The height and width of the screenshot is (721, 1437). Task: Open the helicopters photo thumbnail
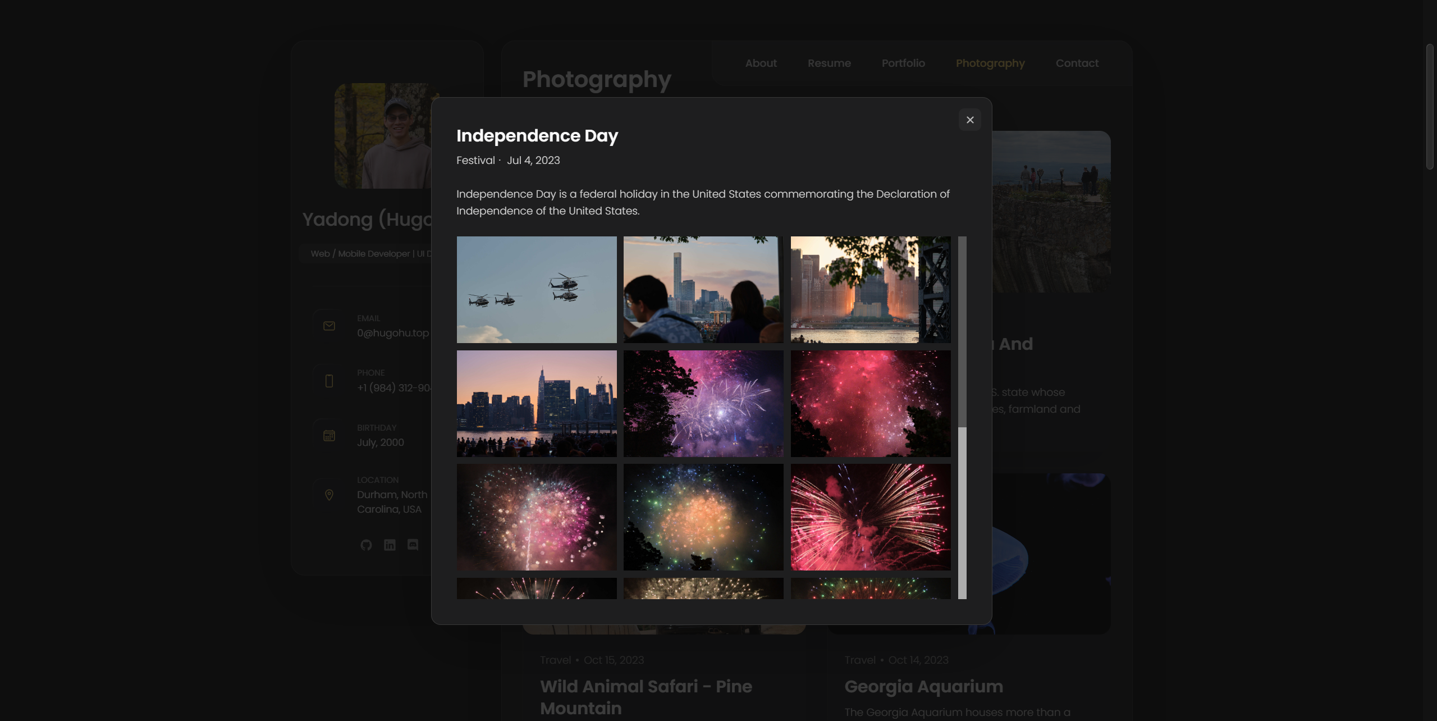click(536, 289)
